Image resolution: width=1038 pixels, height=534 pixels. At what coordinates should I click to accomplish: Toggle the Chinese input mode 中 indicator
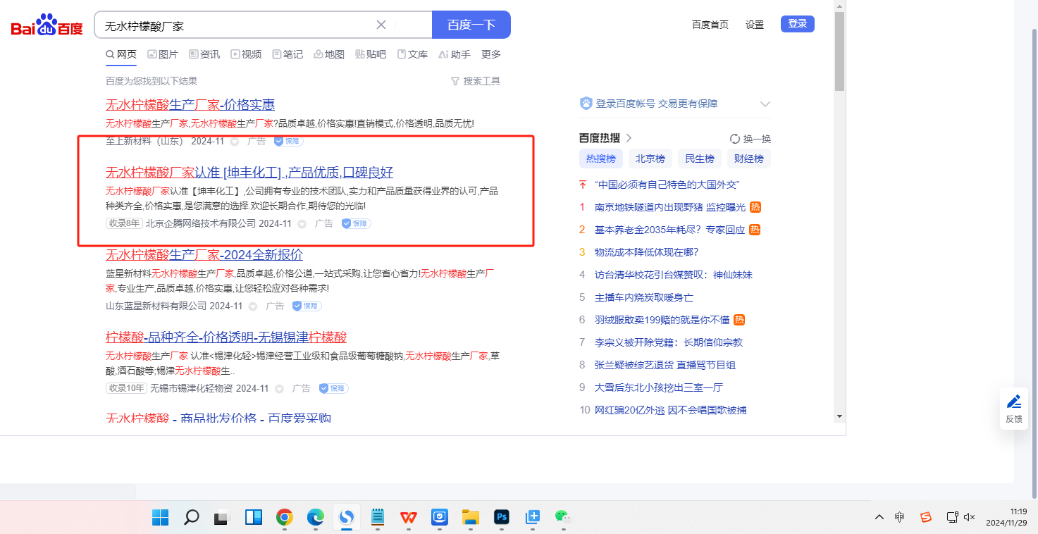coord(900,517)
